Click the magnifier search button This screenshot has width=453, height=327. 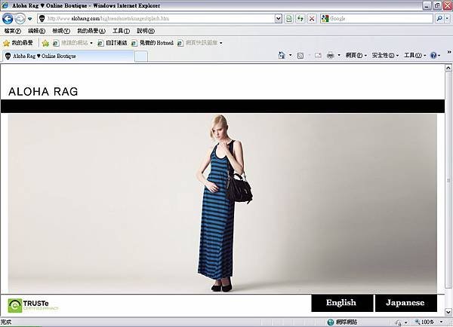[x=439, y=18]
